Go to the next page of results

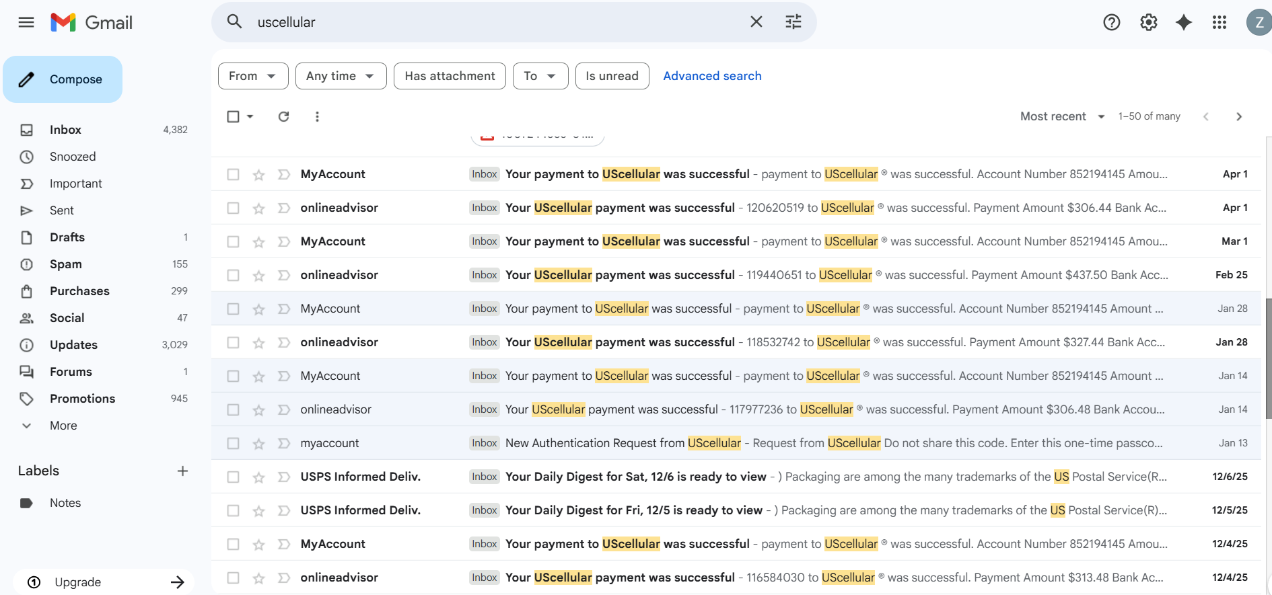point(1239,116)
